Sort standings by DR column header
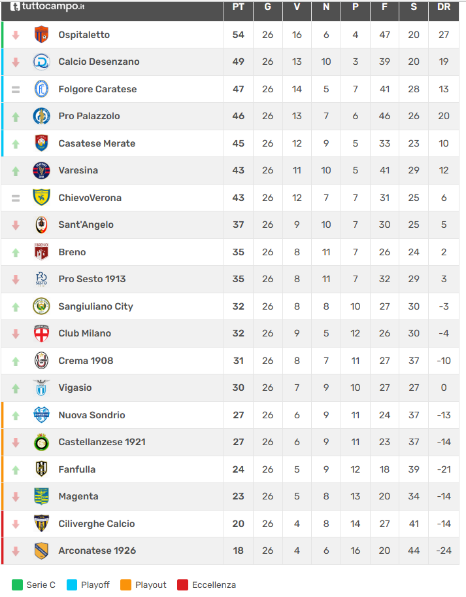466x597 pixels. coord(444,7)
